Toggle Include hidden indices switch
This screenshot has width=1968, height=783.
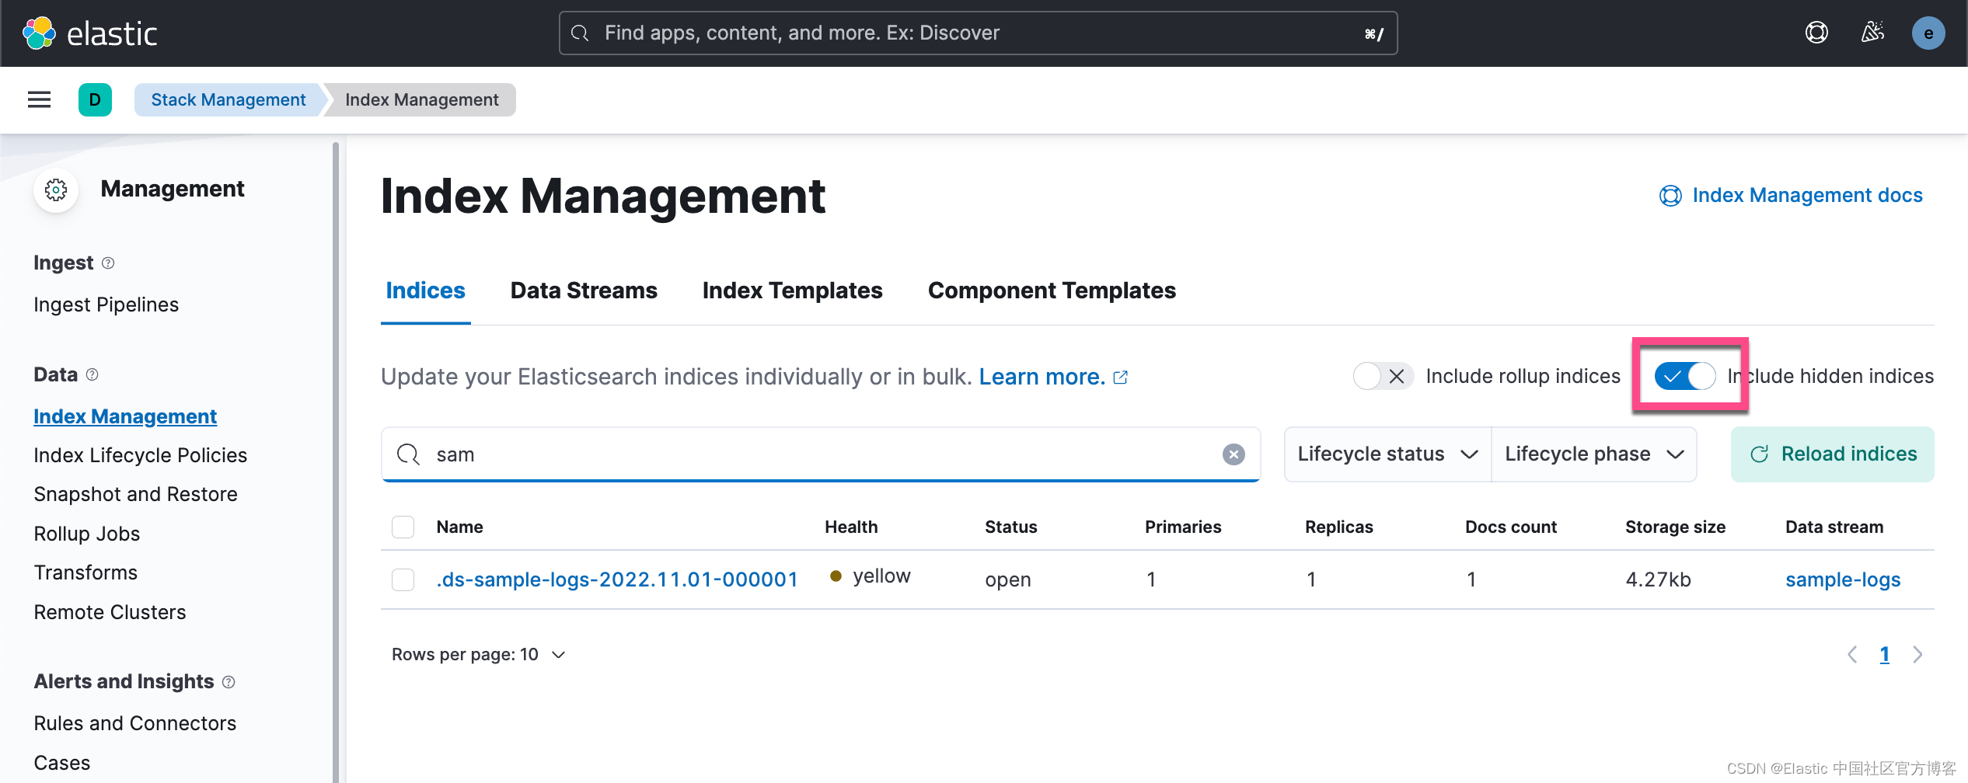click(1684, 377)
